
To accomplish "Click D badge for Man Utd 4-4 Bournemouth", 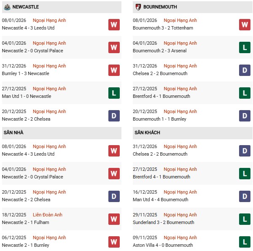I will point(245,196).
